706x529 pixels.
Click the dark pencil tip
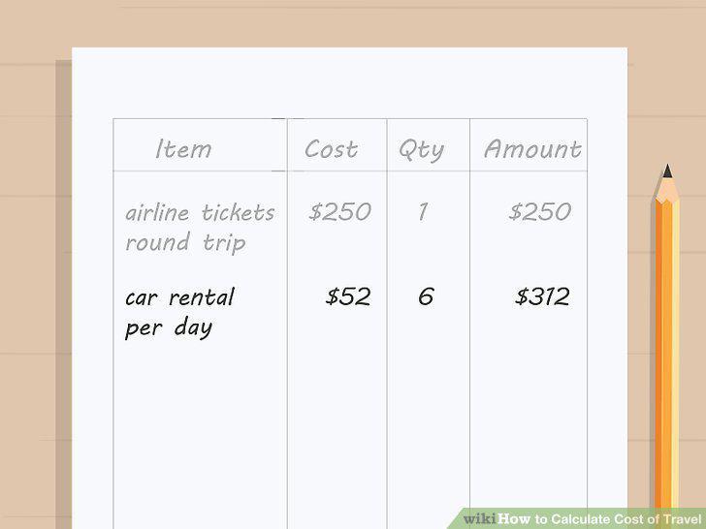[668, 171]
